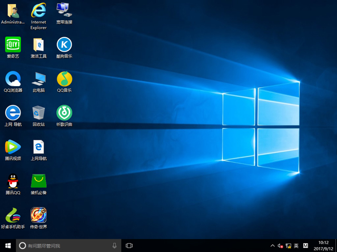Click the 回收站 recycle bin icon
The width and height of the screenshot is (337, 252).
[x=38, y=112]
